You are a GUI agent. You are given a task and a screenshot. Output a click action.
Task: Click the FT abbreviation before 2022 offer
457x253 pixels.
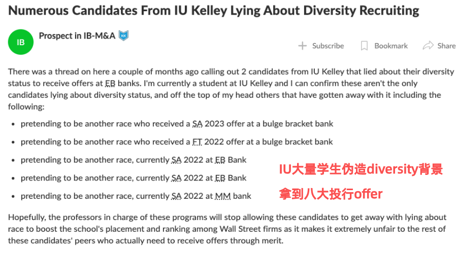point(197,142)
